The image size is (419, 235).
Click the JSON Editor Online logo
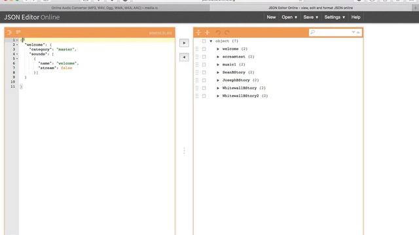32,18
